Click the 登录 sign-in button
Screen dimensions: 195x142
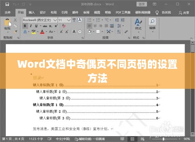tap(142, 4)
